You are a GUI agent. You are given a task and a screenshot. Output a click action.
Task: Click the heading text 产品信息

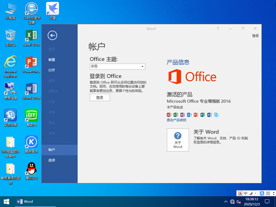click(x=178, y=62)
